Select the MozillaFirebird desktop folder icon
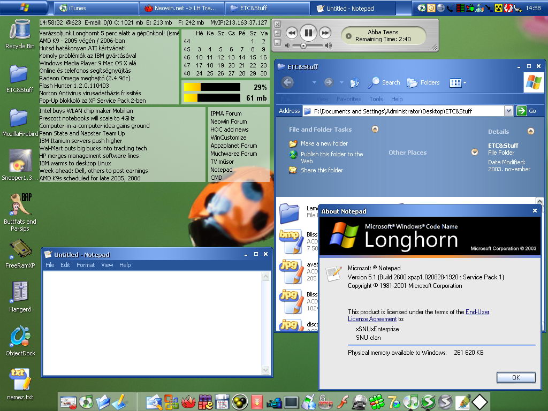The image size is (548, 411). pos(20,123)
